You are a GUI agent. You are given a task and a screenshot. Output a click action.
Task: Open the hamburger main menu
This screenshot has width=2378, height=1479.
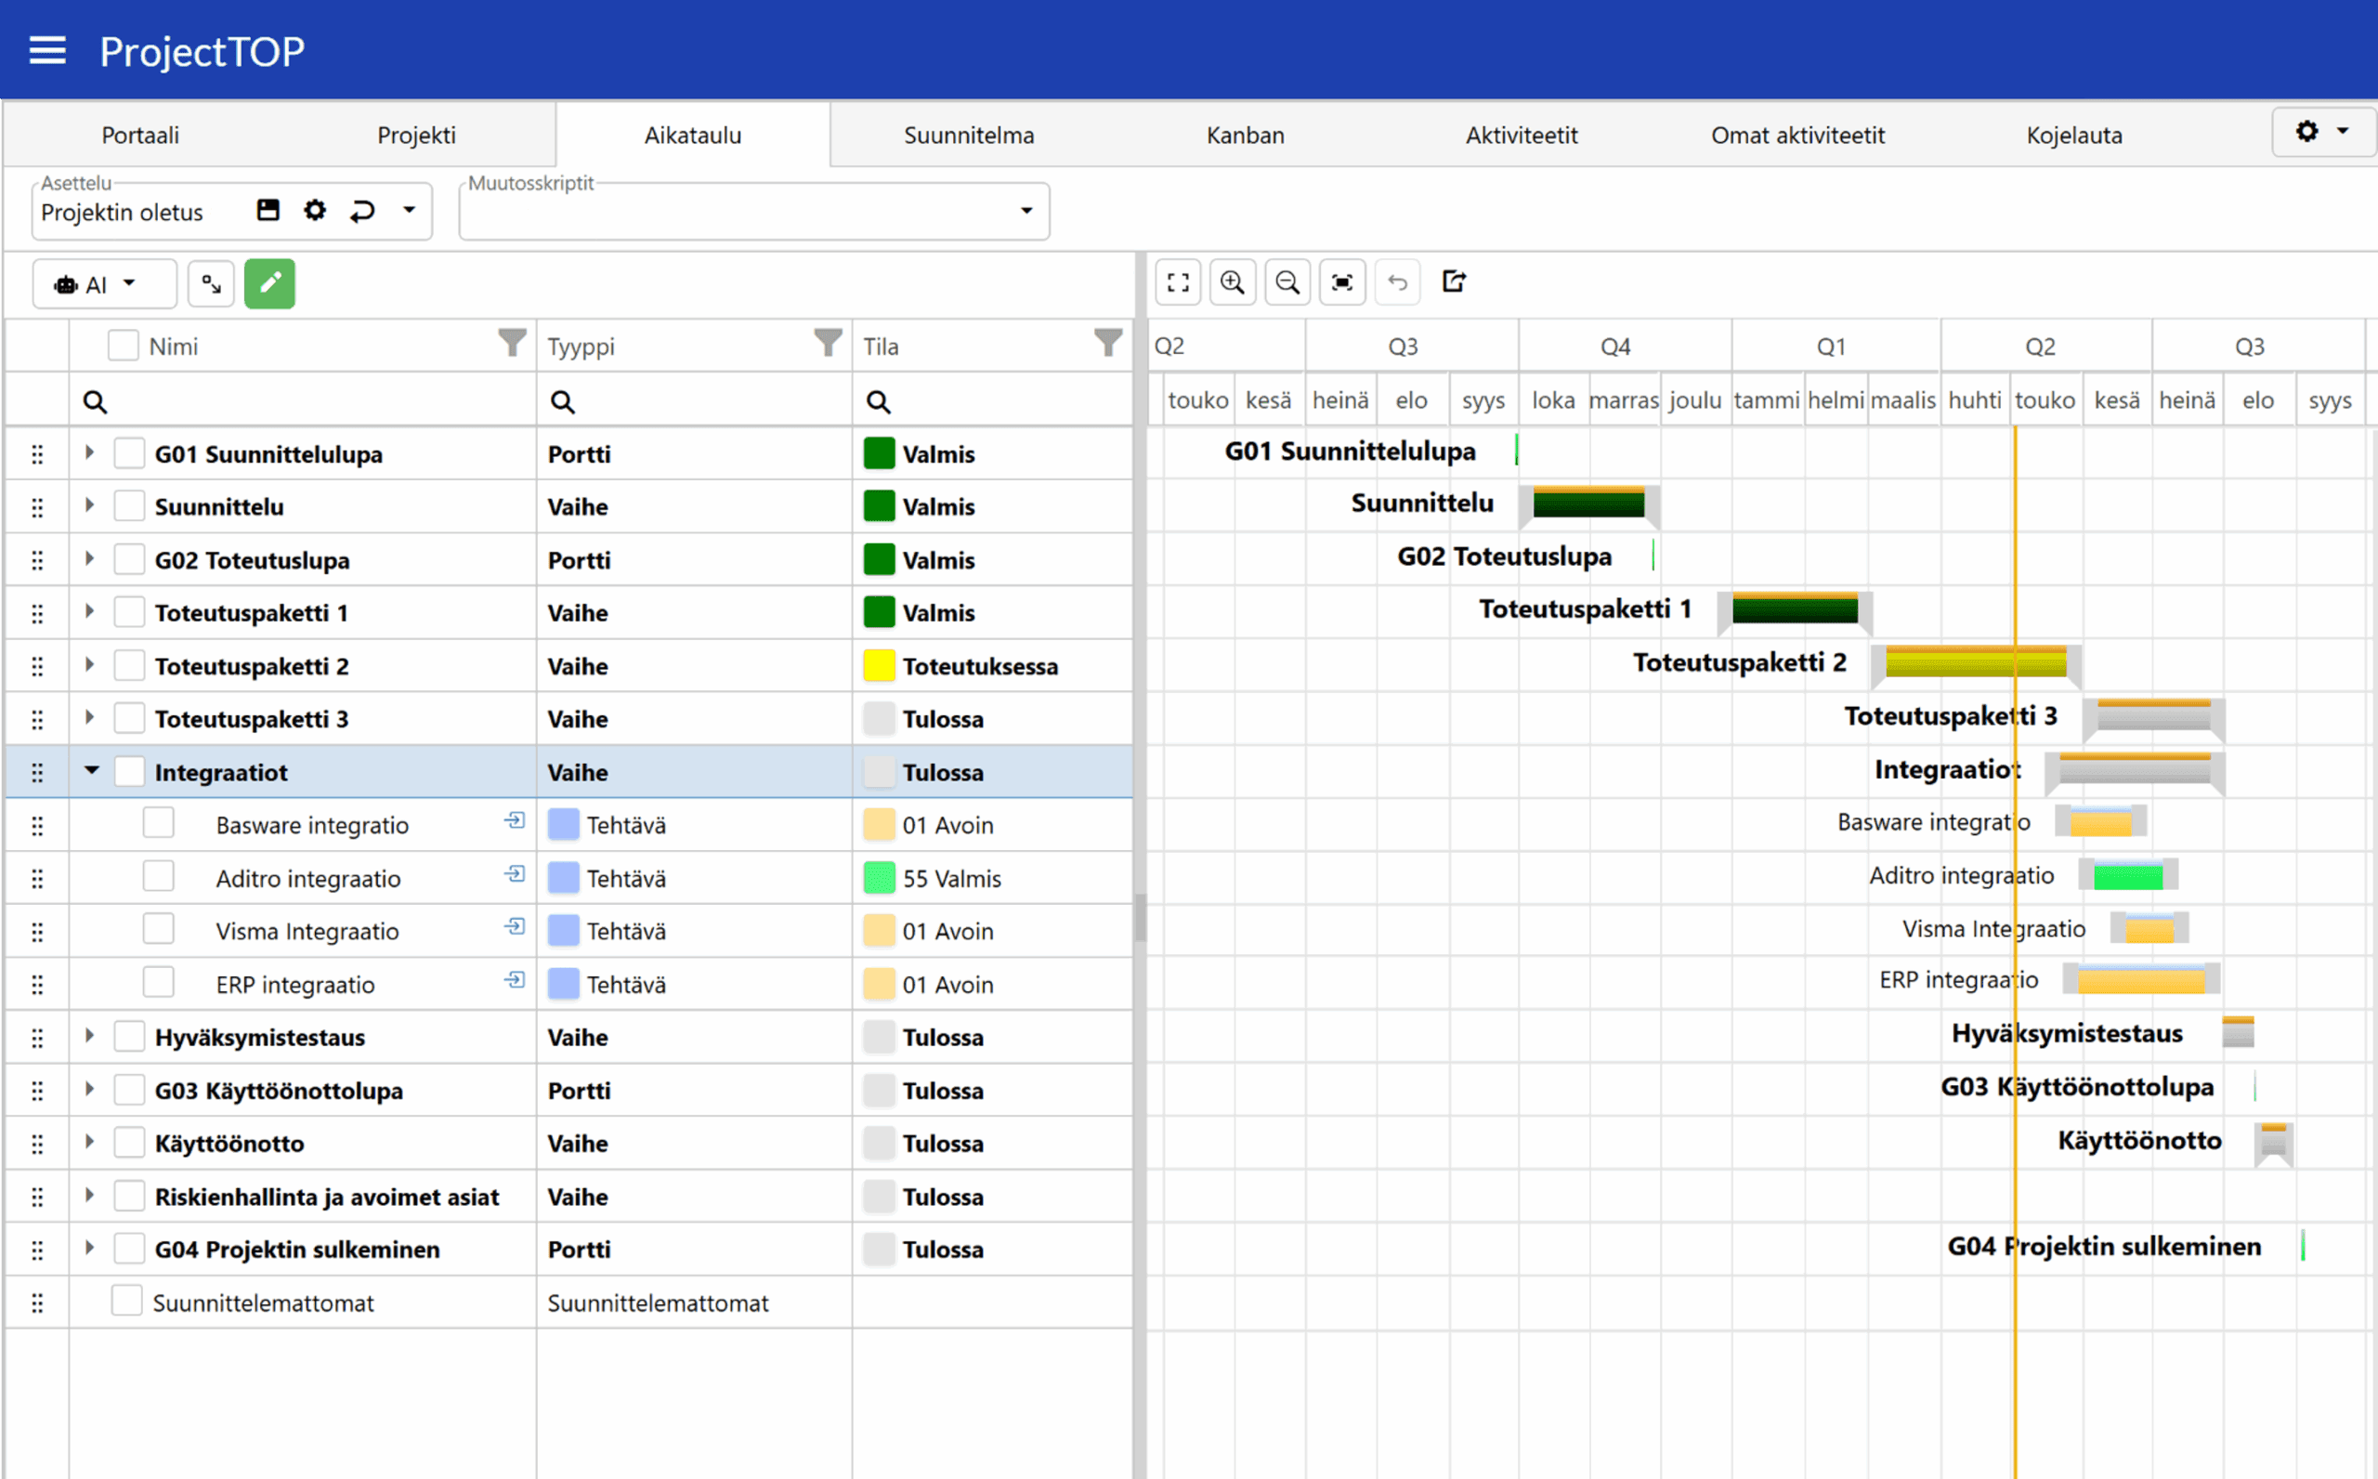coord(47,51)
